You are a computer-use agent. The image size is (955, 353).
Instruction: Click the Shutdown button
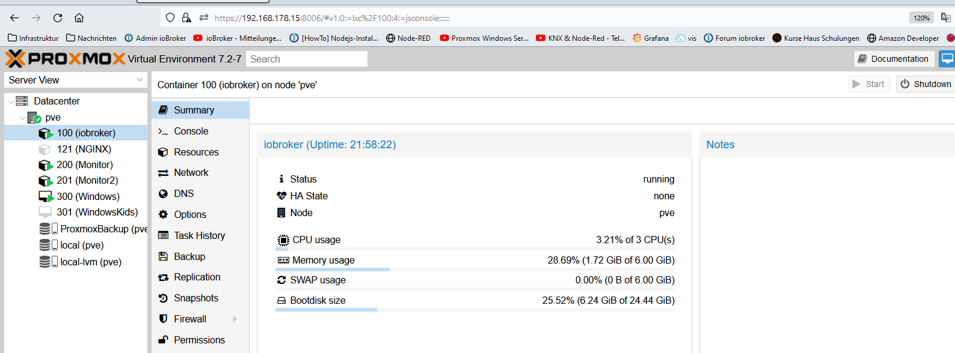pos(926,84)
